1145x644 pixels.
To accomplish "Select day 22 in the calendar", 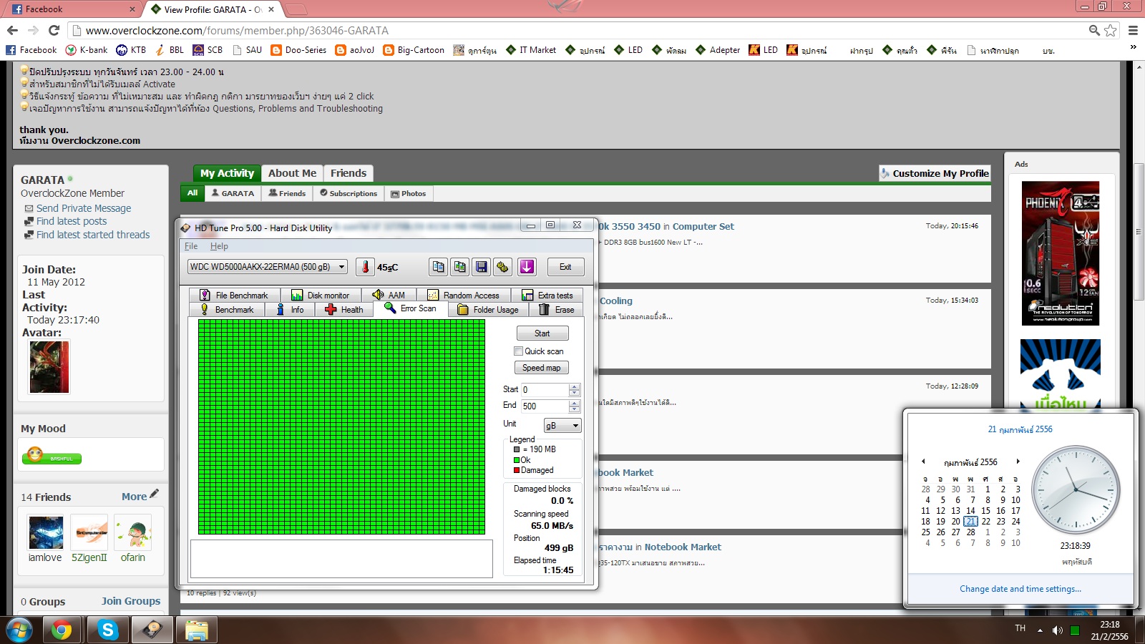I will (985, 522).
